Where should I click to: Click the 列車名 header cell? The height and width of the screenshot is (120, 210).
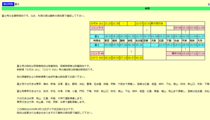(97, 41)
